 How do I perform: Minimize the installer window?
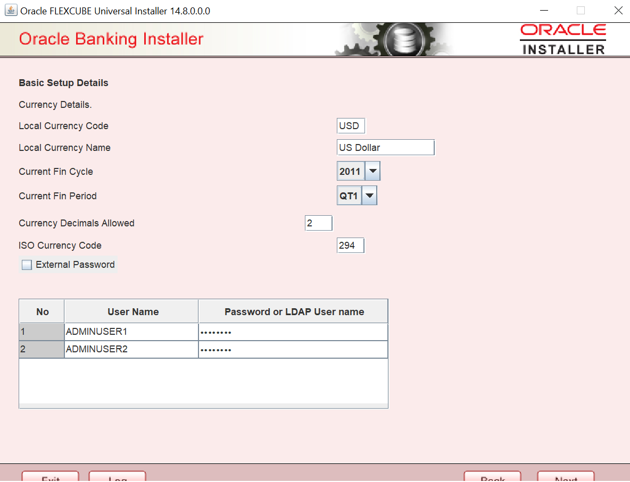coord(544,11)
